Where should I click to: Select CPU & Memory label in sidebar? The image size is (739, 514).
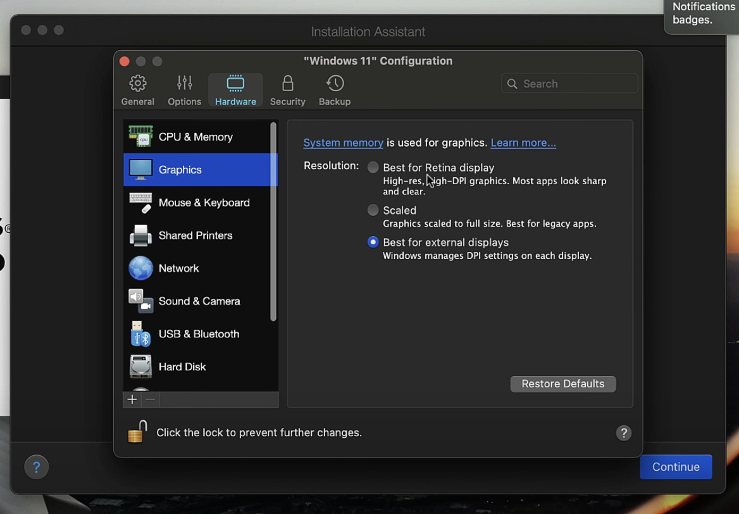click(x=196, y=137)
